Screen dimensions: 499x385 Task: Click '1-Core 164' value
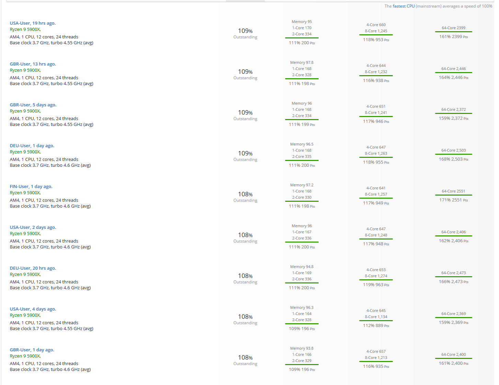(302, 314)
